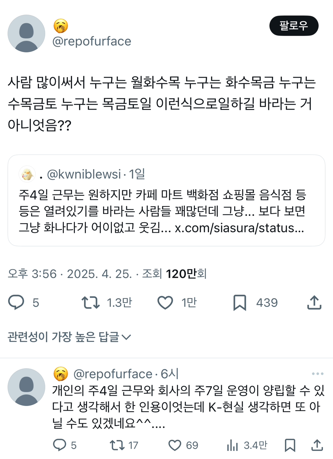Click the x.com/siasura/status link
Screen dimensions: 333x459
click(239, 228)
